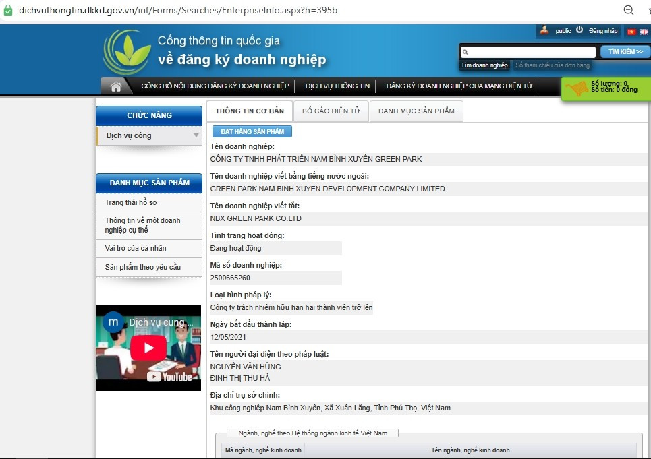Viewport: 651px width, 459px height.
Task: Click the green leaf portal logo
Action: (128, 53)
